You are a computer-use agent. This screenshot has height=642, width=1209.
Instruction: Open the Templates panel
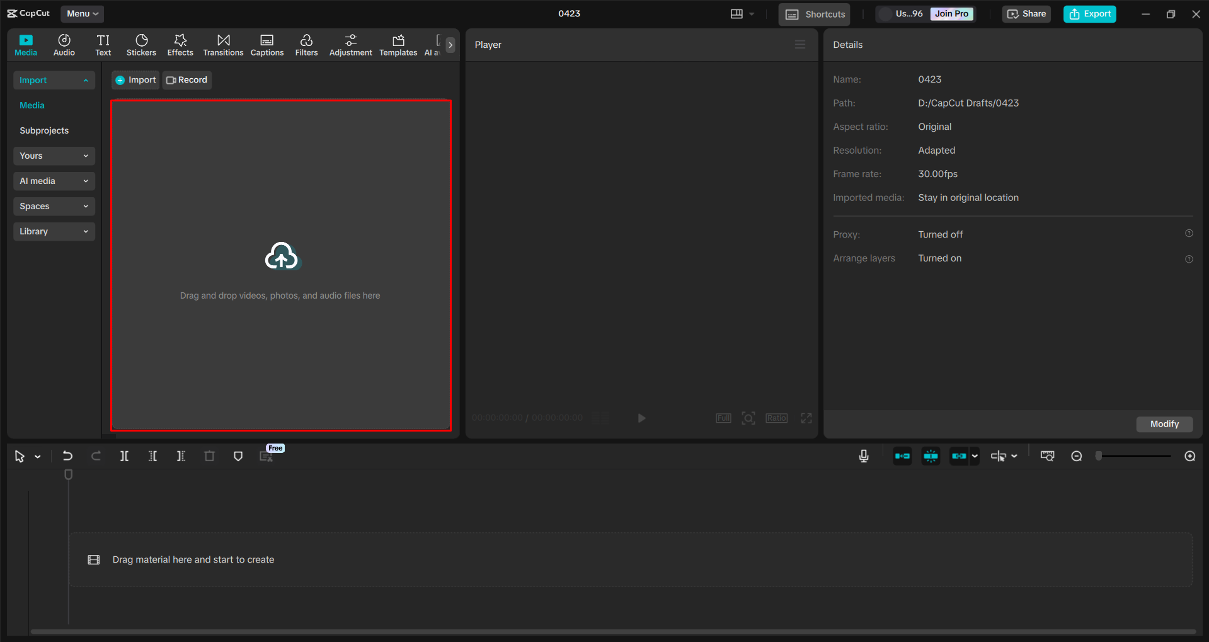coord(398,44)
